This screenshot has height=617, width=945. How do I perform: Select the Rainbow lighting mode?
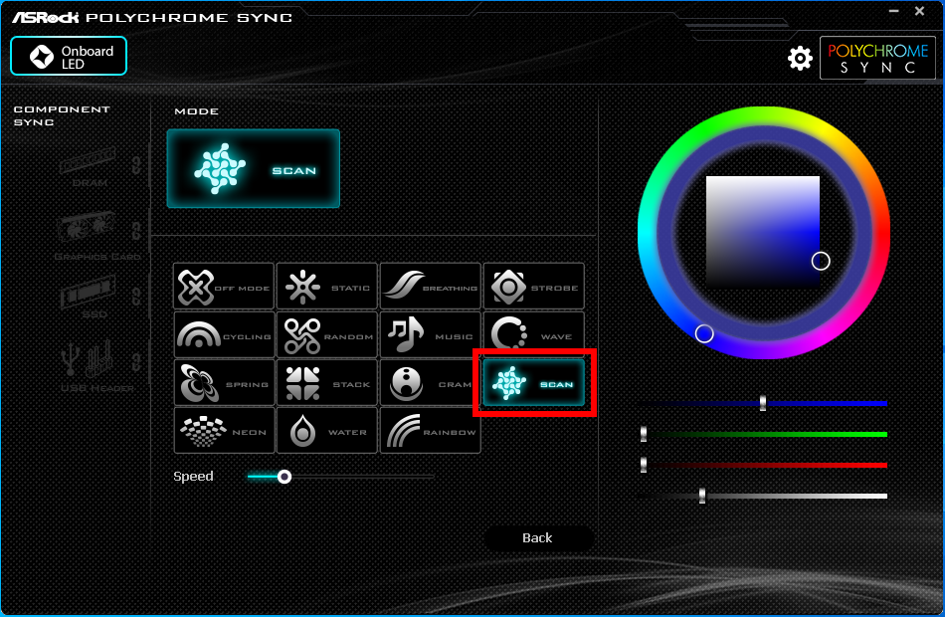click(431, 431)
